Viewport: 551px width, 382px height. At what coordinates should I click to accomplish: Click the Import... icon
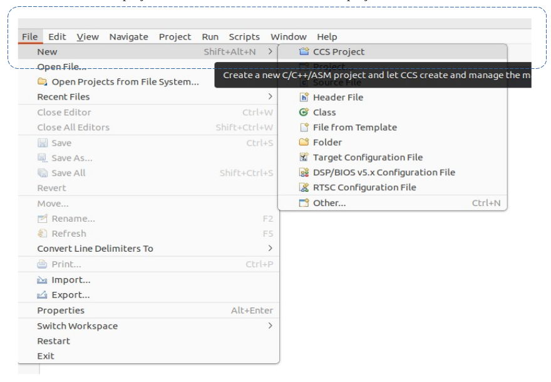(x=43, y=280)
